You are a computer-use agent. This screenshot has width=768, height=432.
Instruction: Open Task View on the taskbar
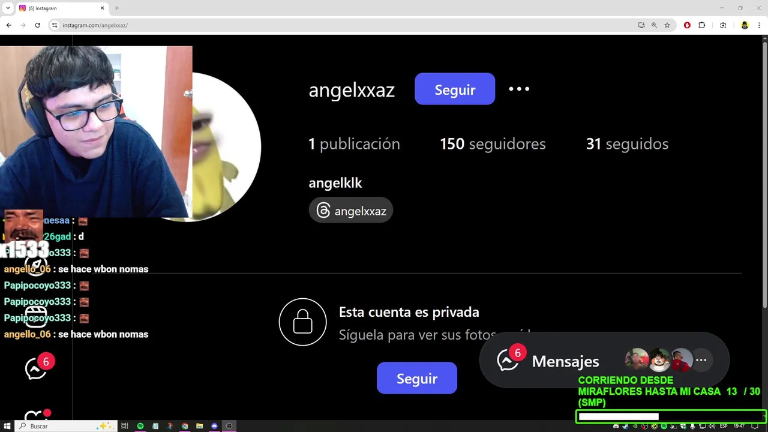pos(125,426)
